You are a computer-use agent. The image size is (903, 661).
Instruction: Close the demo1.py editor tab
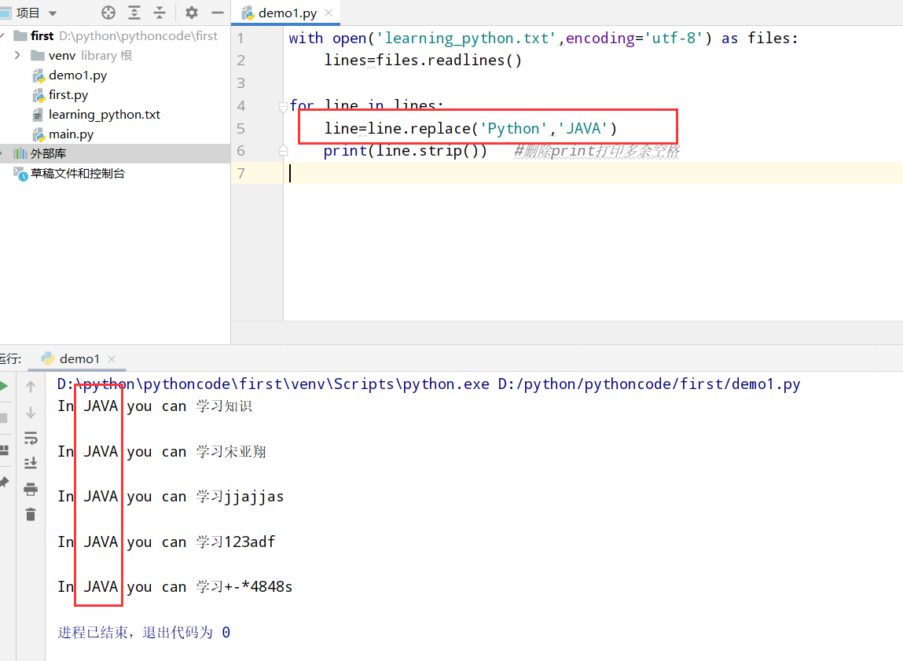coord(329,13)
